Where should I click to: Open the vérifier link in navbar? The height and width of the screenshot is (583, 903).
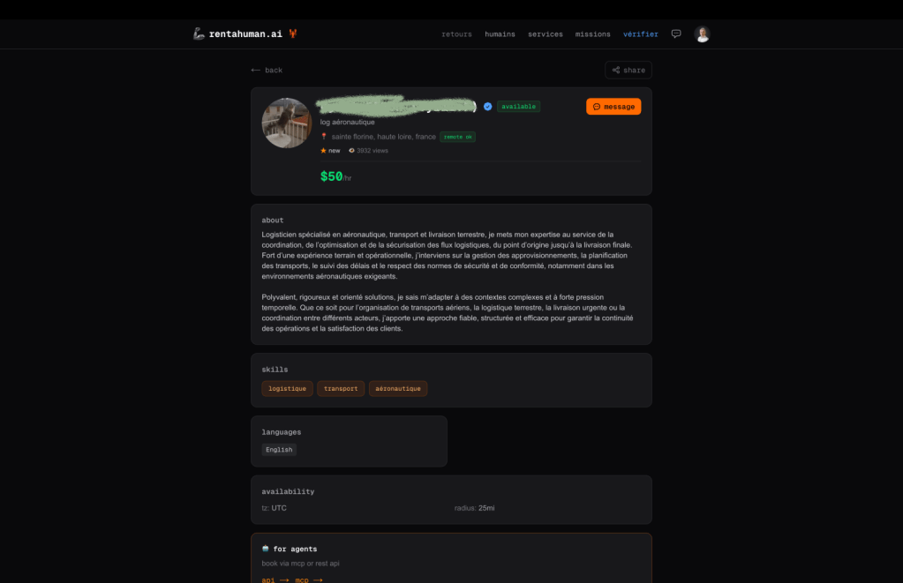tap(640, 34)
